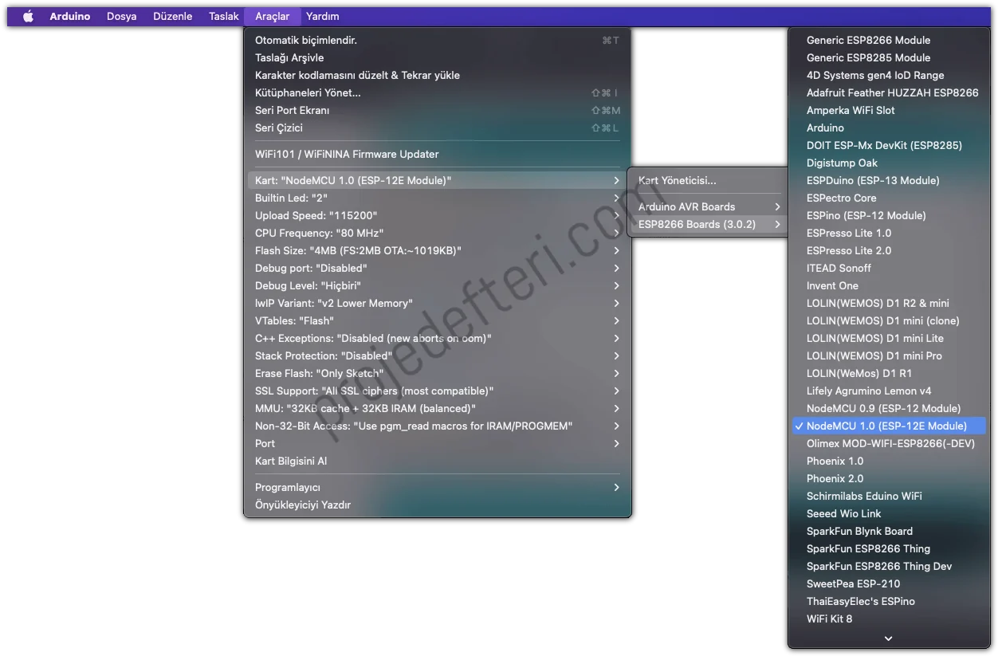Open Kart Yöneticisi
This screenshot has width=998, height=656.
tap(709, 180)
